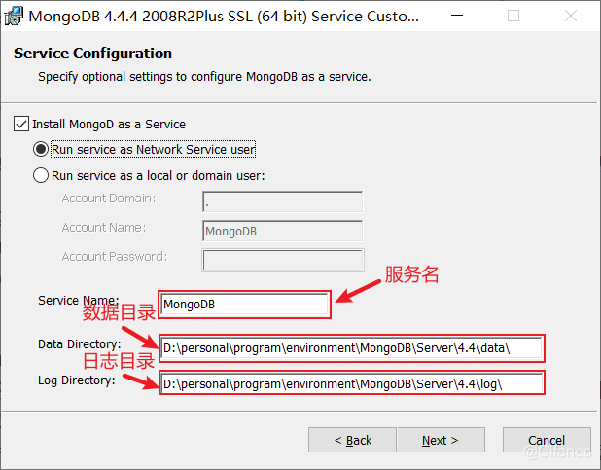
Task: Click the 'Specify optional settings' description text
Action: point(204,77)
